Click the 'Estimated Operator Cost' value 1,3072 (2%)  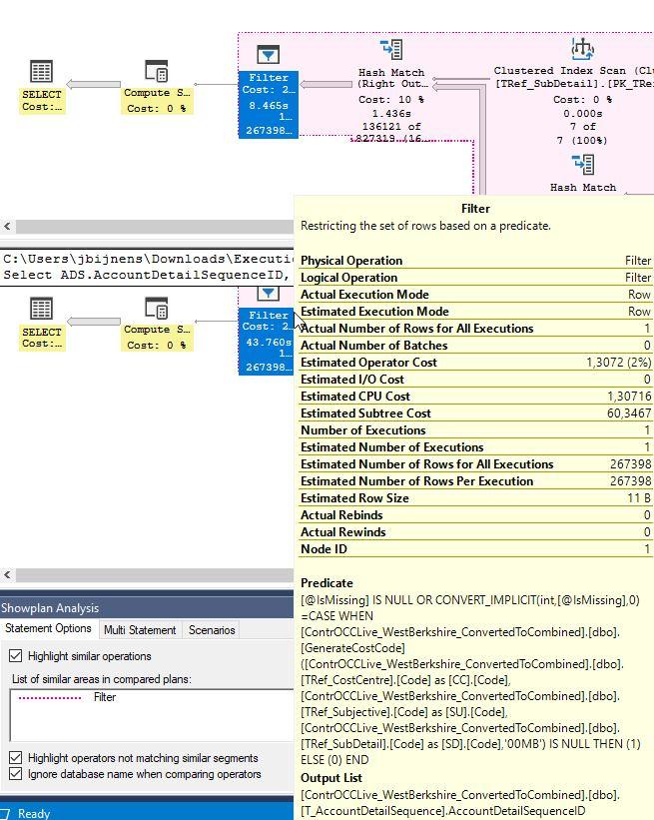click(618, 363)
